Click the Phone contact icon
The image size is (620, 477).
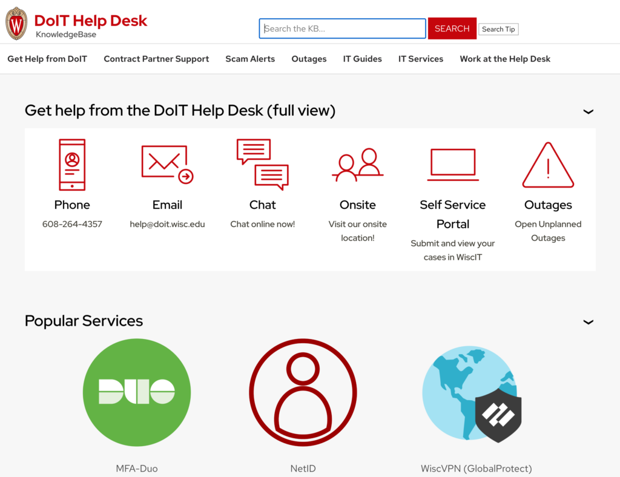(72, 165)
